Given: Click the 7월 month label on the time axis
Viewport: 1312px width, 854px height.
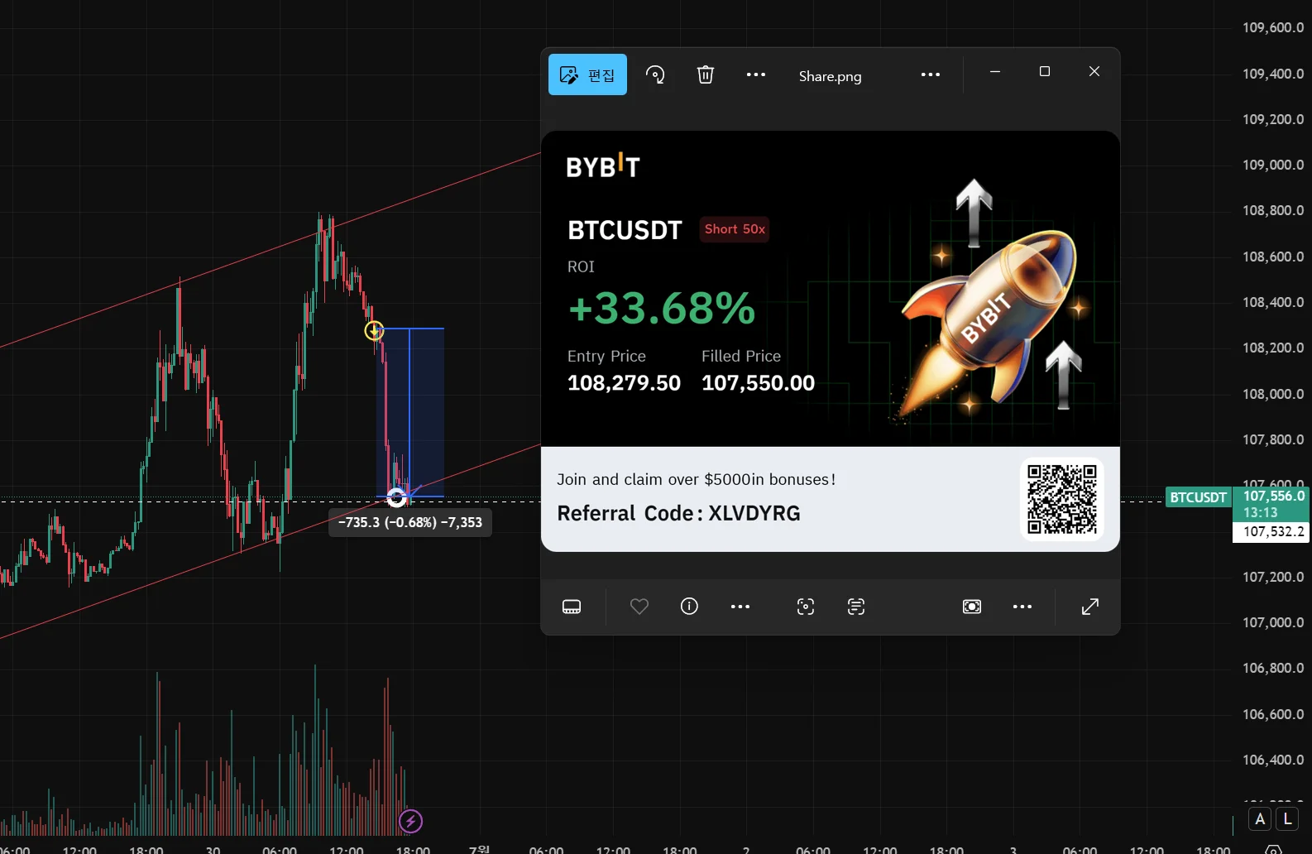Looking at the screenshot, I should (480, 849).
